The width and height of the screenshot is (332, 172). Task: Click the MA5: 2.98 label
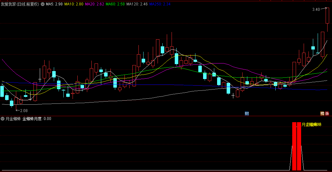(x=54, y=4)
